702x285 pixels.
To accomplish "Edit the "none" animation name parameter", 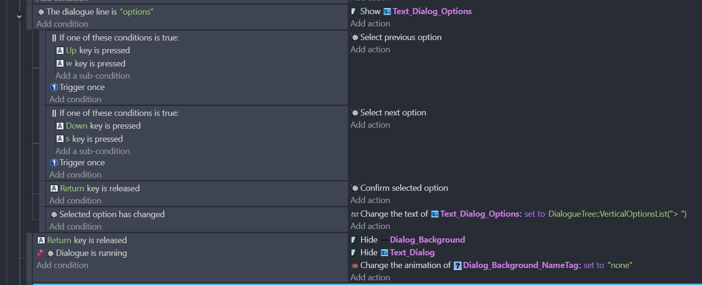I will (x=620, y=265).
